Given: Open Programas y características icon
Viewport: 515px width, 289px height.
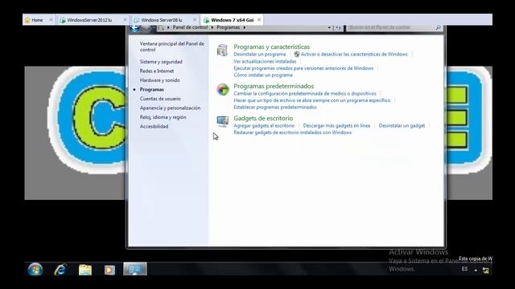Looking at the screenshot, I should coord(222,51).
